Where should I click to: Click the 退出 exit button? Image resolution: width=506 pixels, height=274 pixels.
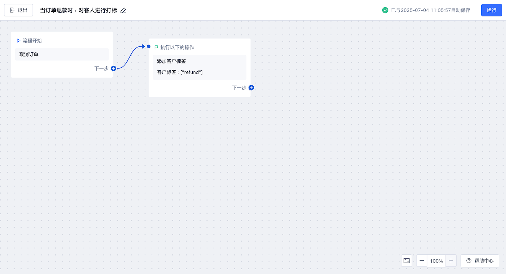tap(18, 10)
